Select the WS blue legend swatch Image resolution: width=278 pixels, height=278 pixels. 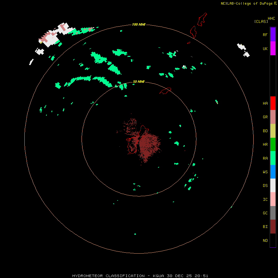tap(273, 172)
